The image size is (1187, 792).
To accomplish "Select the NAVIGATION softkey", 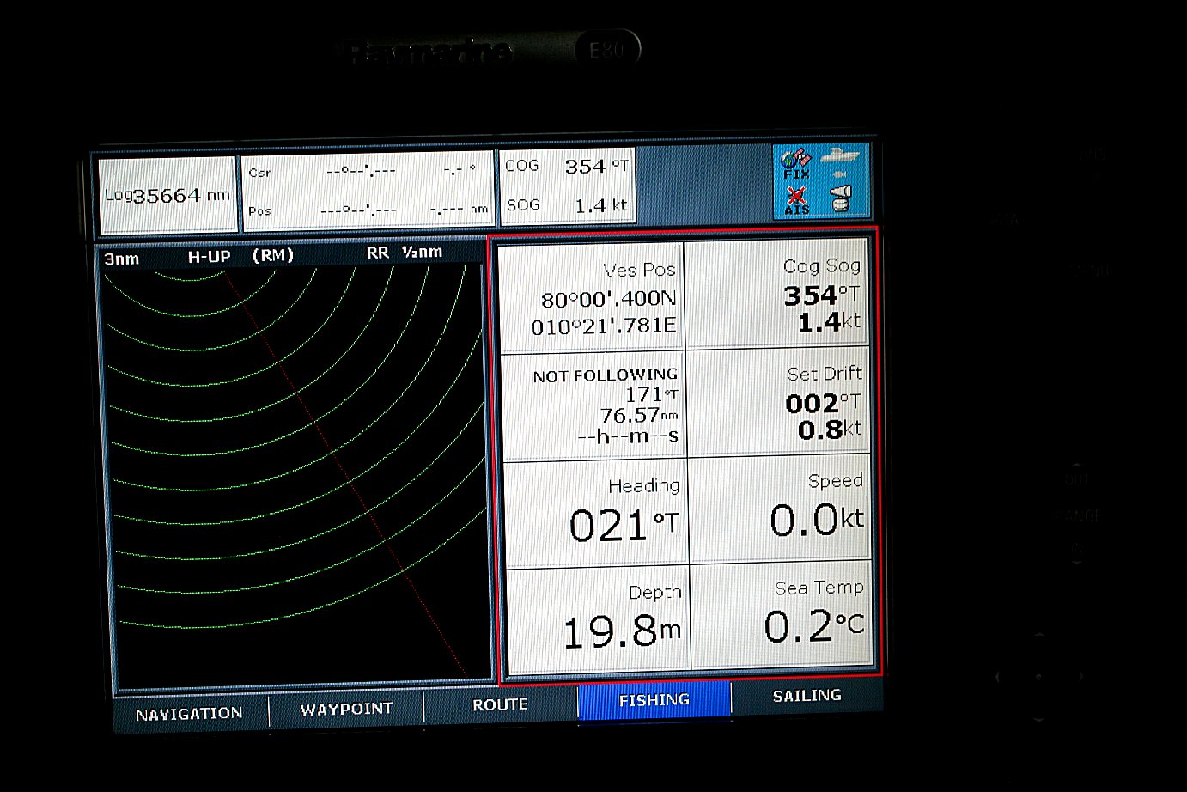I will click(190, 714).
